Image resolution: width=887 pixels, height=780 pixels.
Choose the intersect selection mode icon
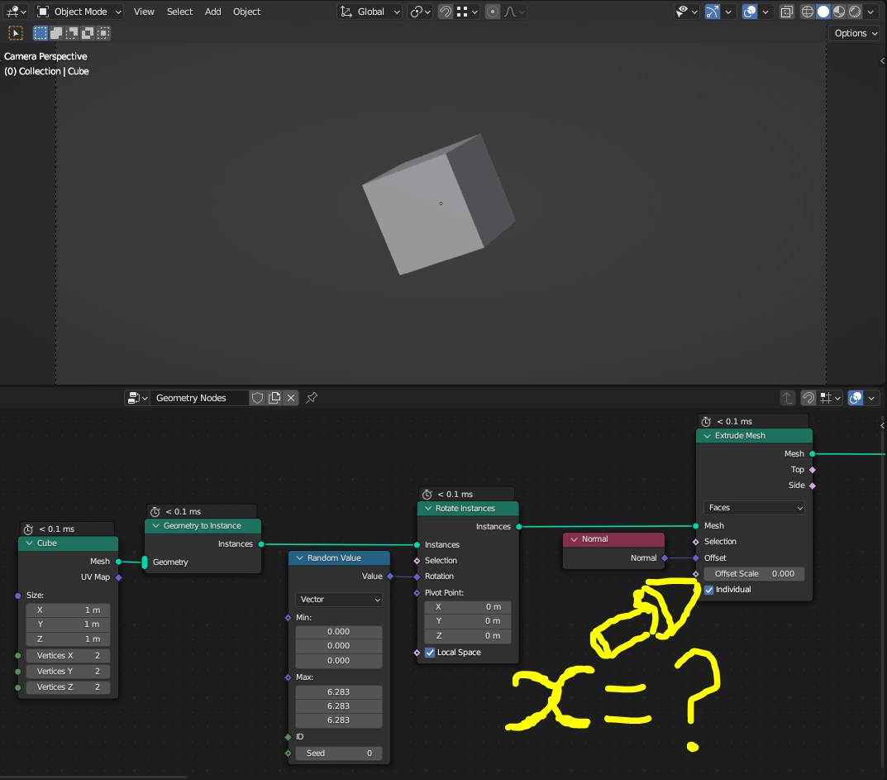click(103, 33)
